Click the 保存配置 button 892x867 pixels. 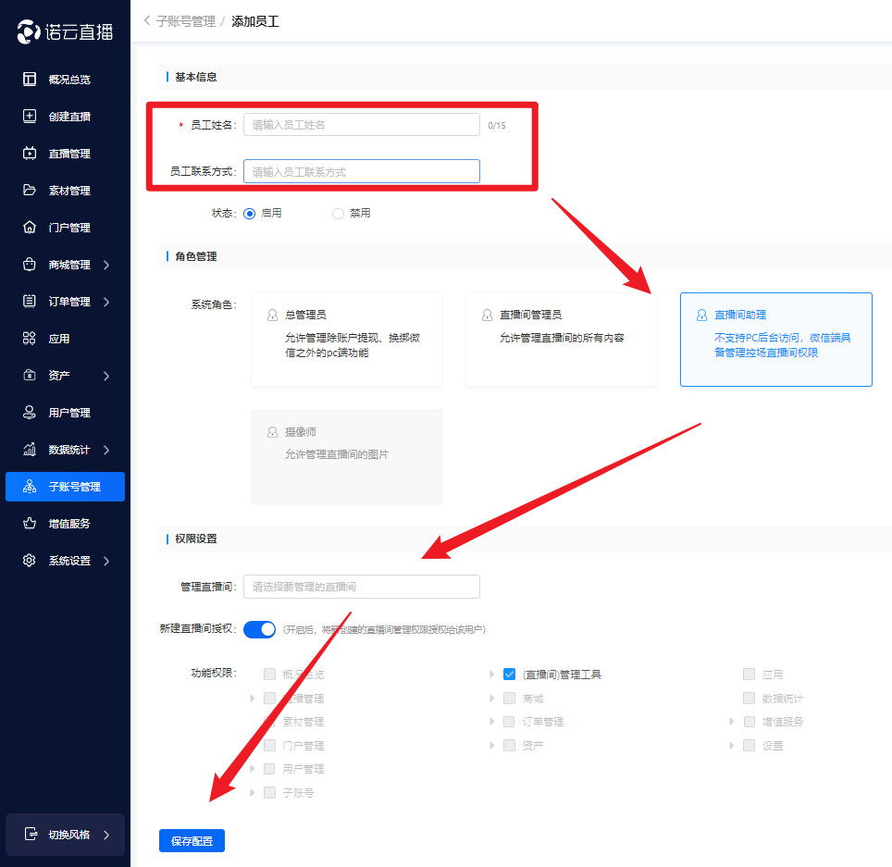coord(192,841)
